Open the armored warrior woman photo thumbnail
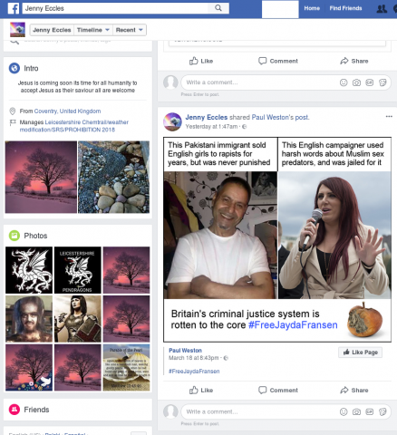397x435 pixels. [x=78, y=319]
